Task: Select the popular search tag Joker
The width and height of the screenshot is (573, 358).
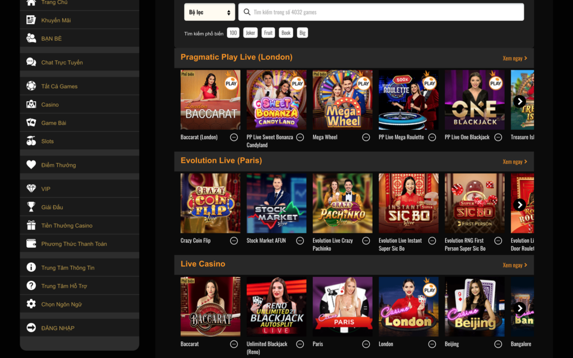Action: tap(250, 33)
